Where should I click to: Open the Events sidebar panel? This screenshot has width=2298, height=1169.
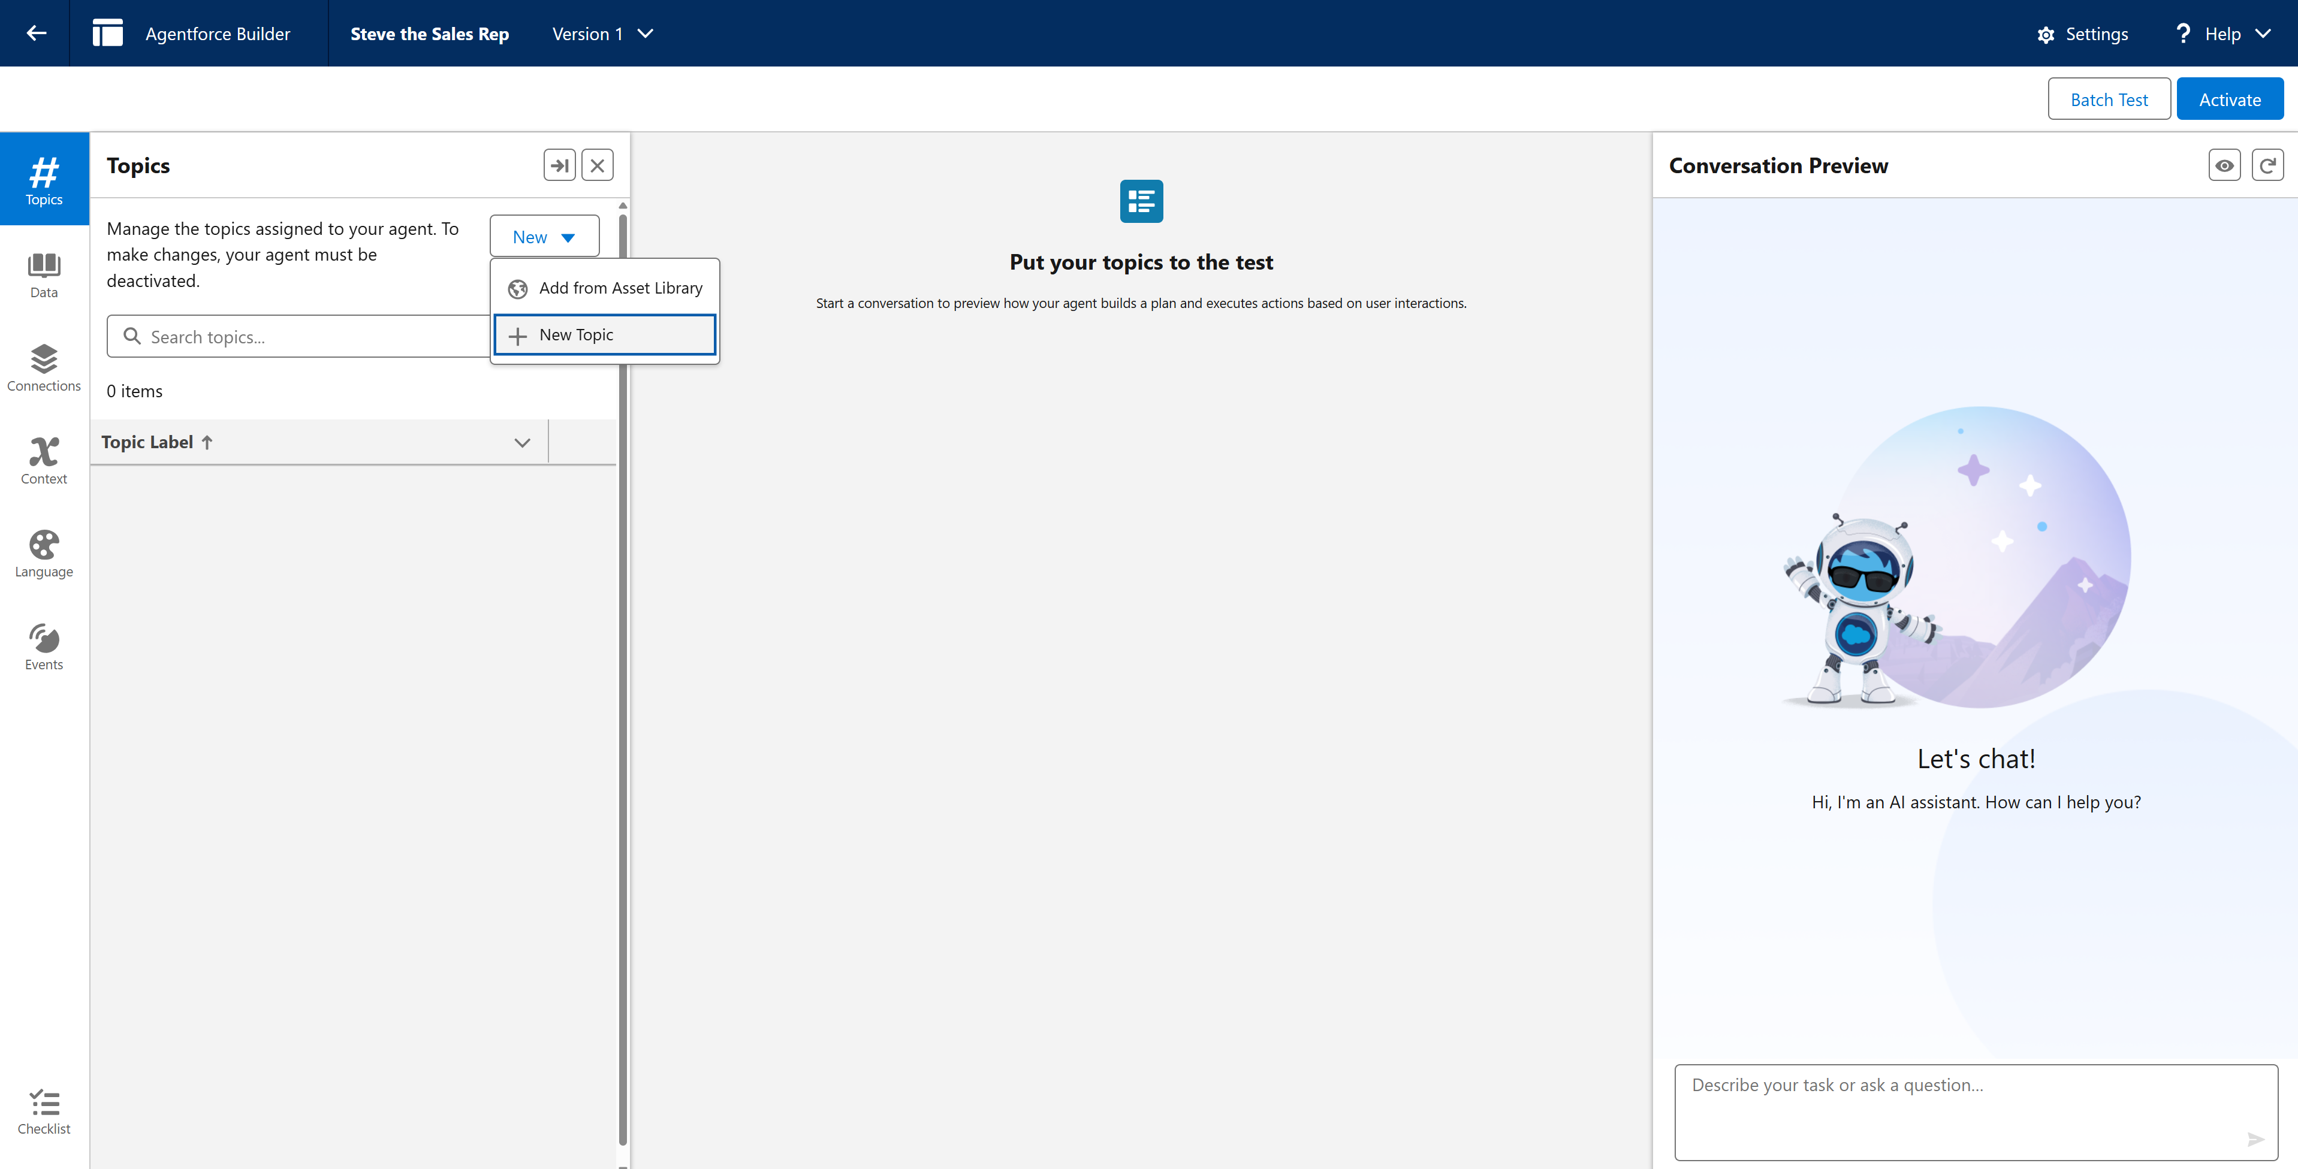44,647
